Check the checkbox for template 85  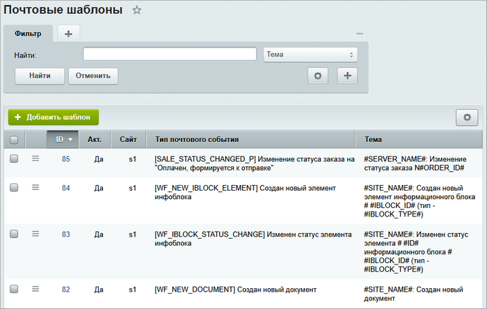[x=14, y=159]
